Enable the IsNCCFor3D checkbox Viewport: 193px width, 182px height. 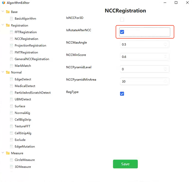(x=122, y=20)
